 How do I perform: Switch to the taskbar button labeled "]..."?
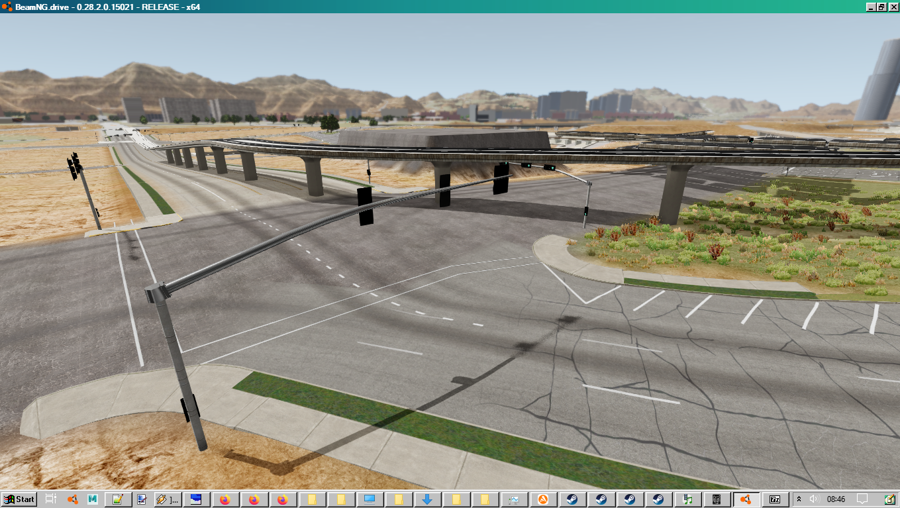point(167,499)
